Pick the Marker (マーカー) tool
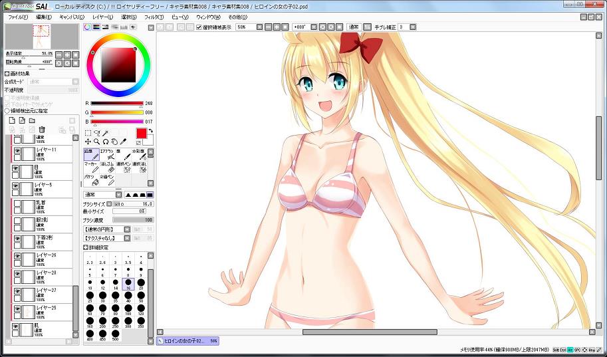607x357 pixels. 90,167
